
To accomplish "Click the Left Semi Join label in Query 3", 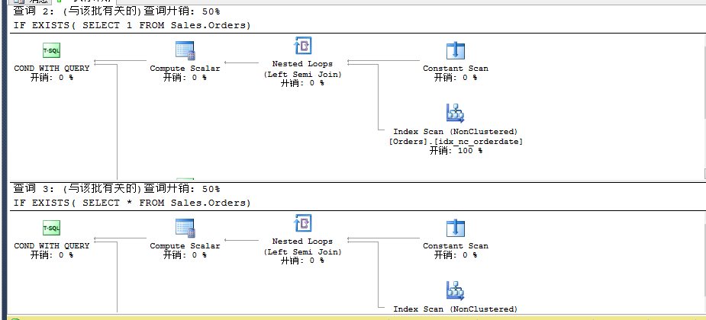I will 302,251.
